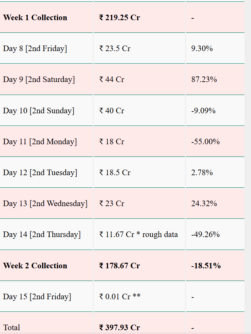Click the -18.51% weekly change value

[206, 266]
